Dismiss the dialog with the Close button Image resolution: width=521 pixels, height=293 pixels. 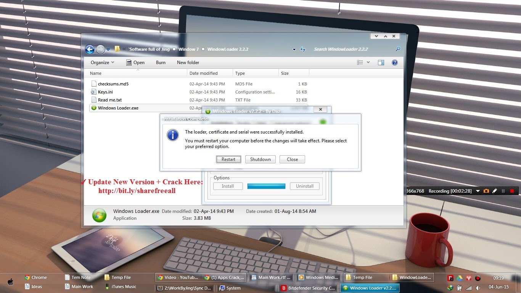[x=292, y=159]
